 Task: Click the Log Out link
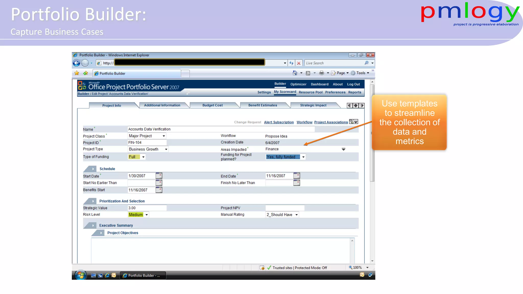353,84
